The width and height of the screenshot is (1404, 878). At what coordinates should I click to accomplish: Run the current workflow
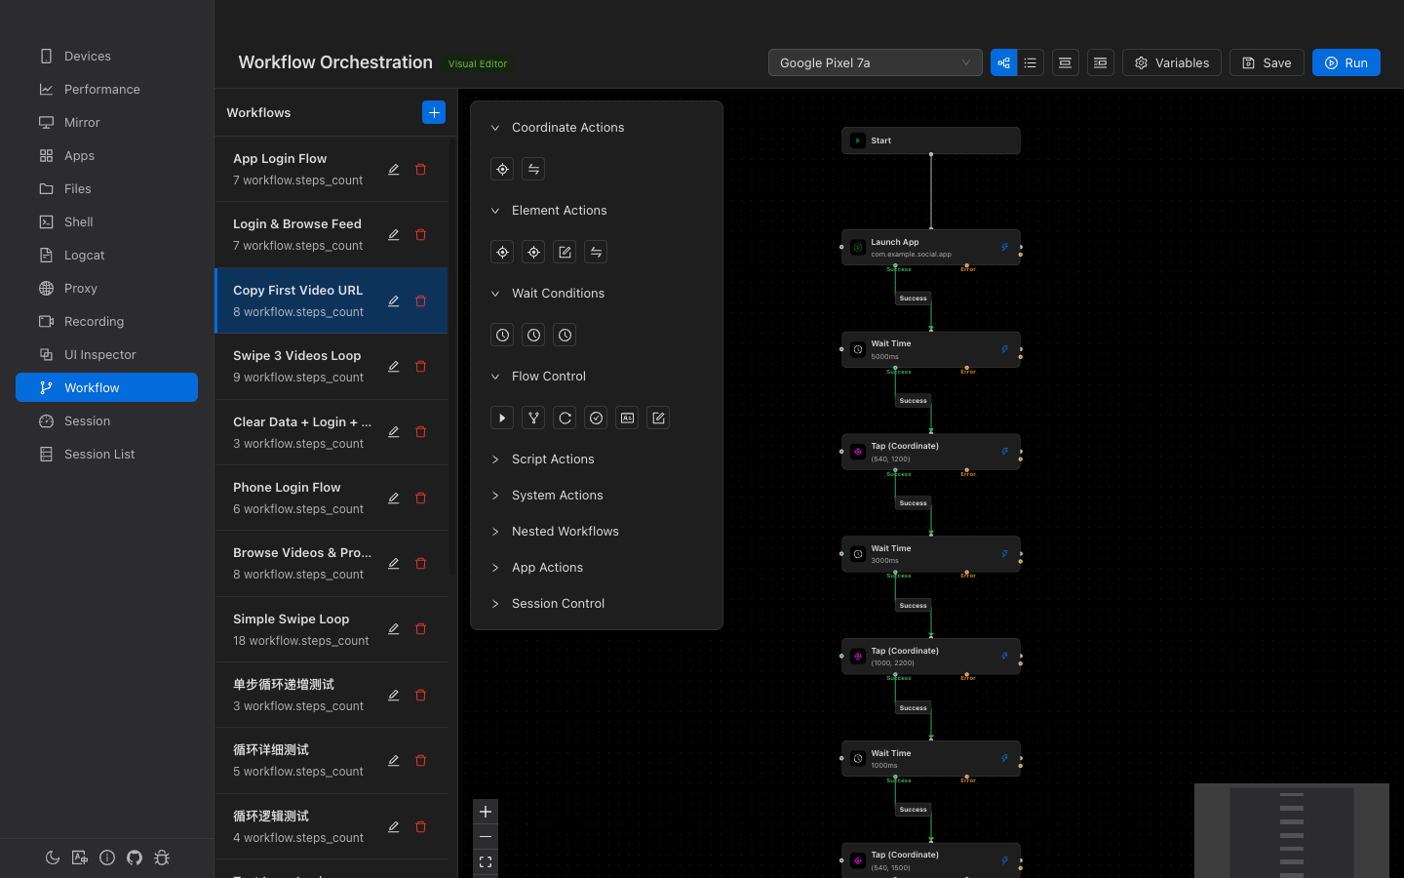click(x=1346, y=62)
